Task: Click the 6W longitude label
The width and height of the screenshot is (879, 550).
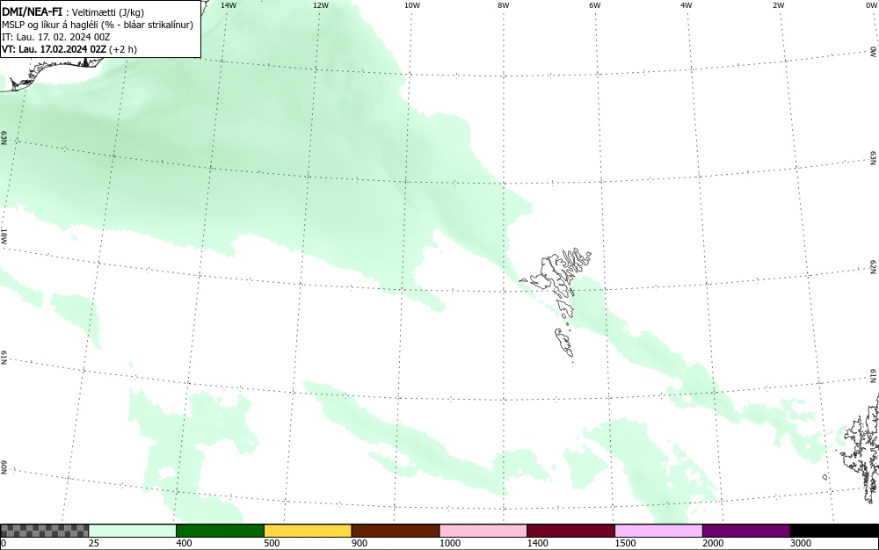Action: pos(595,5)
